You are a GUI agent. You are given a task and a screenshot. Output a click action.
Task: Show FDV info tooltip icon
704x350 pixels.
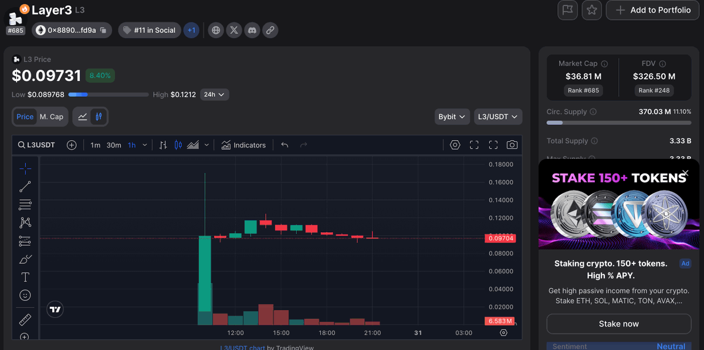coord(663,63)
